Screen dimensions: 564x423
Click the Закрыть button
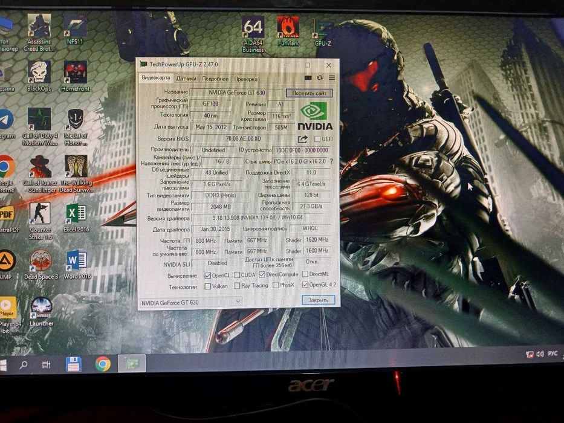318,300
